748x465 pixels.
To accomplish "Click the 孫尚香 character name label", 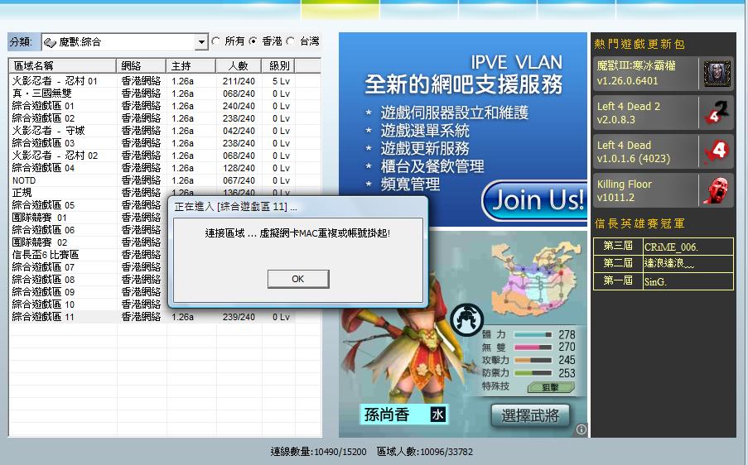I will coord(387,415).
